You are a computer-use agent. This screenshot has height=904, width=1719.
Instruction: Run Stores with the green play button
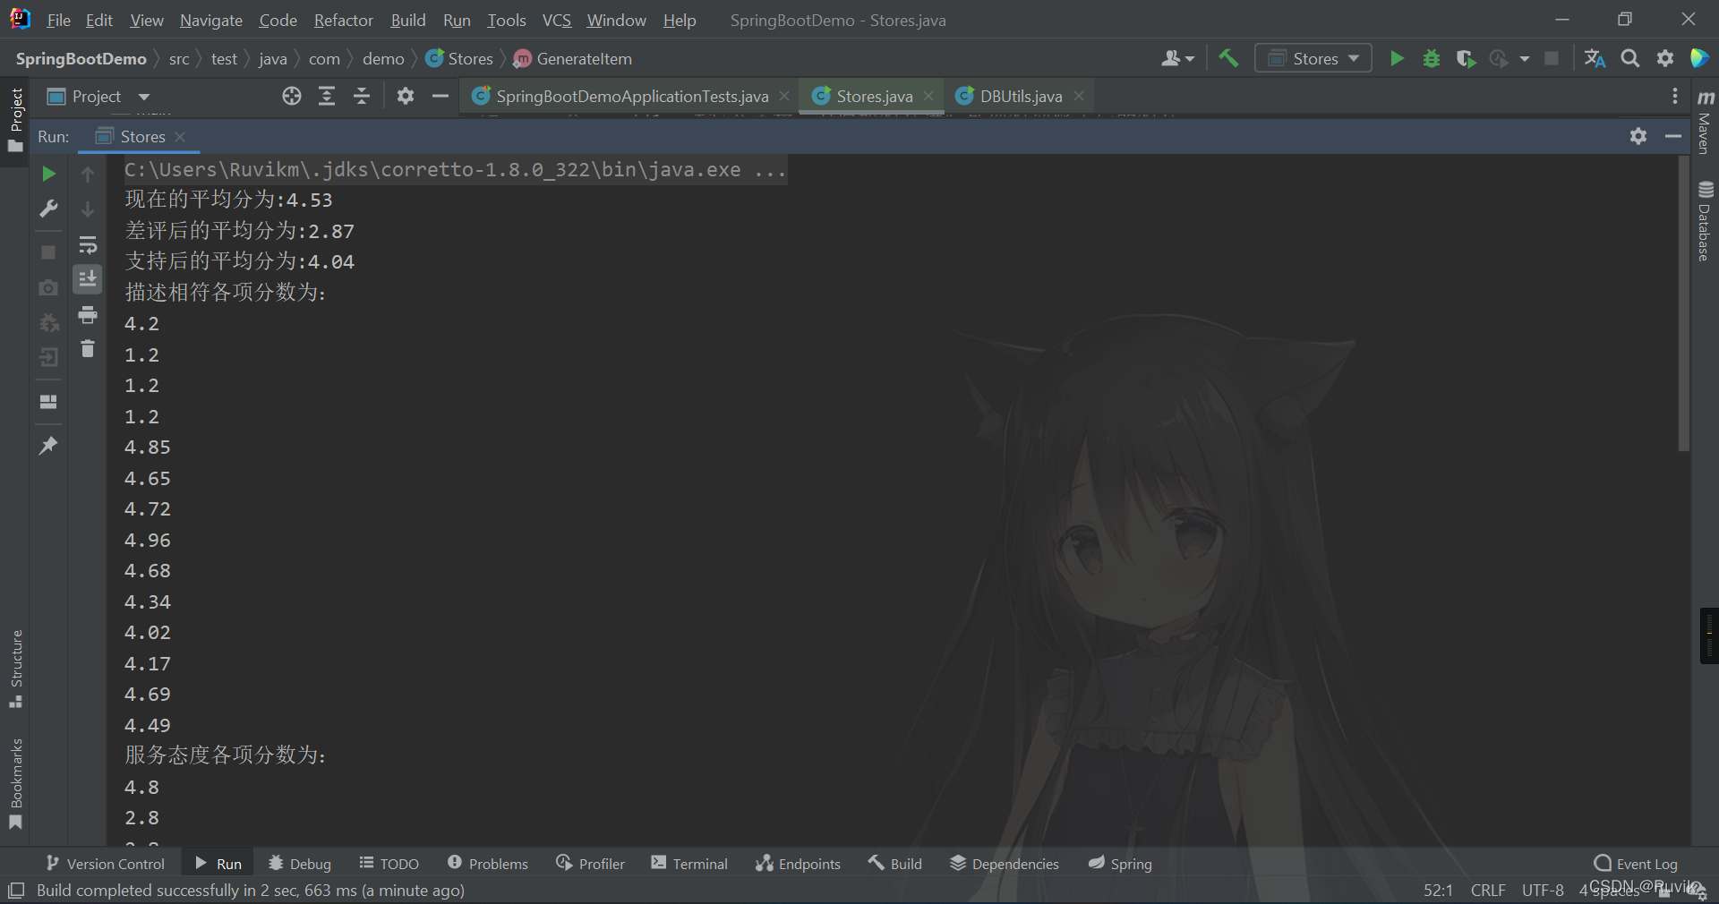pos(1396,58)
